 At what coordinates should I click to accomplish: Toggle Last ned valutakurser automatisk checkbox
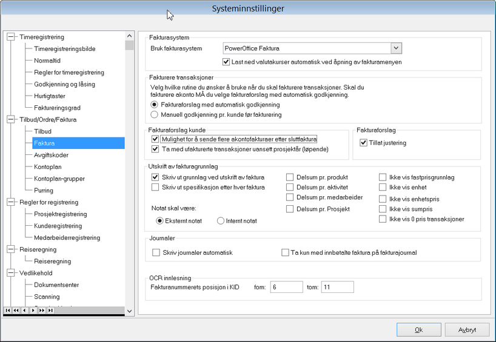point(226,62)
